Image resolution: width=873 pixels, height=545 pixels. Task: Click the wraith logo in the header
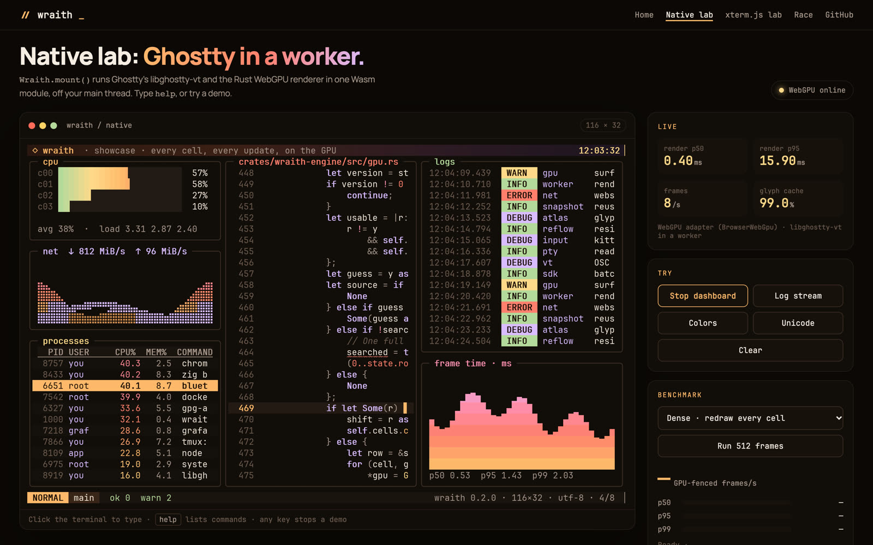click(x=52, y=15)
